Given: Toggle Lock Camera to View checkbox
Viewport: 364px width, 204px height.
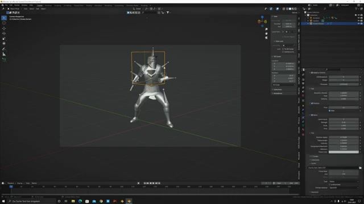Looking at the screenshot, I should [283, 52].
